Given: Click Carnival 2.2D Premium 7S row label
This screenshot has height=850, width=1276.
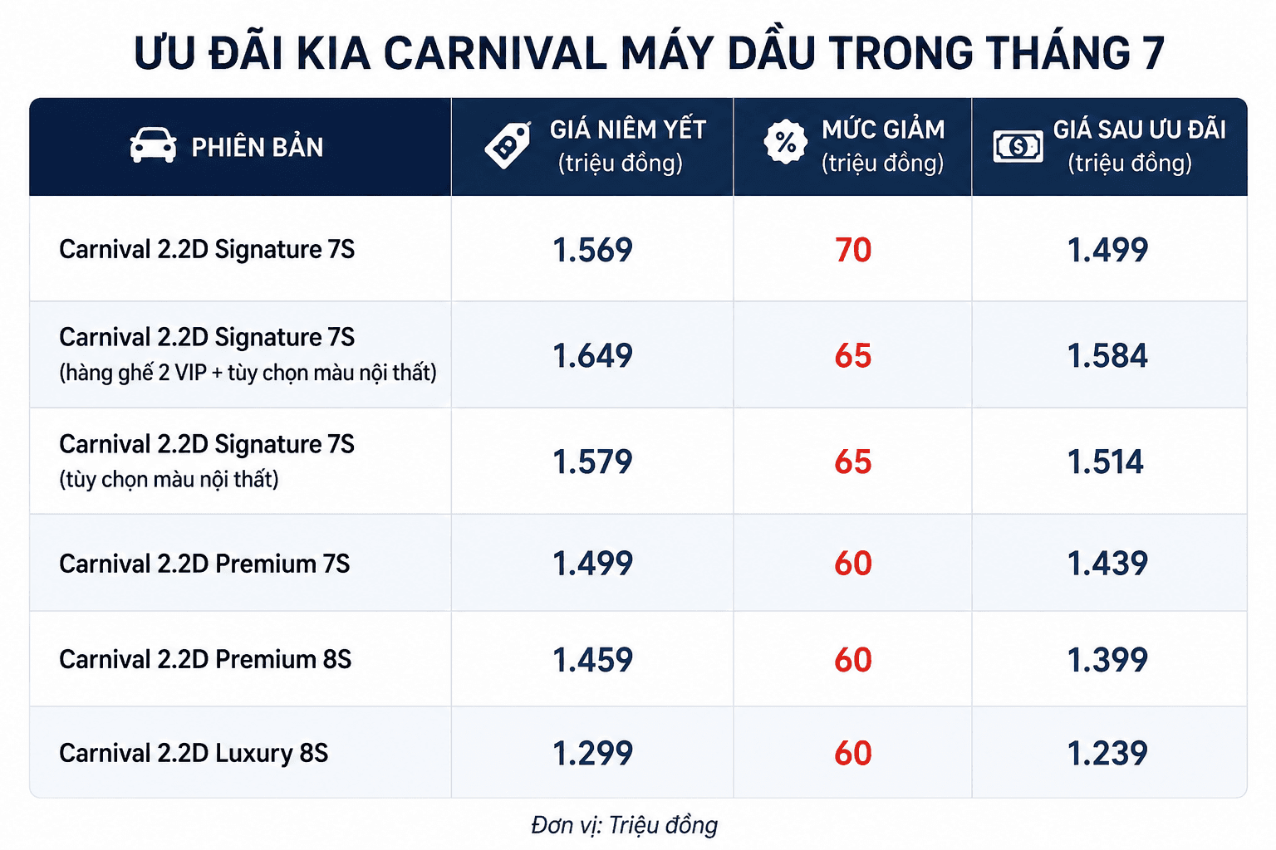Looking at the screenshot, I should pyautogui.click(x=204, y=564).
